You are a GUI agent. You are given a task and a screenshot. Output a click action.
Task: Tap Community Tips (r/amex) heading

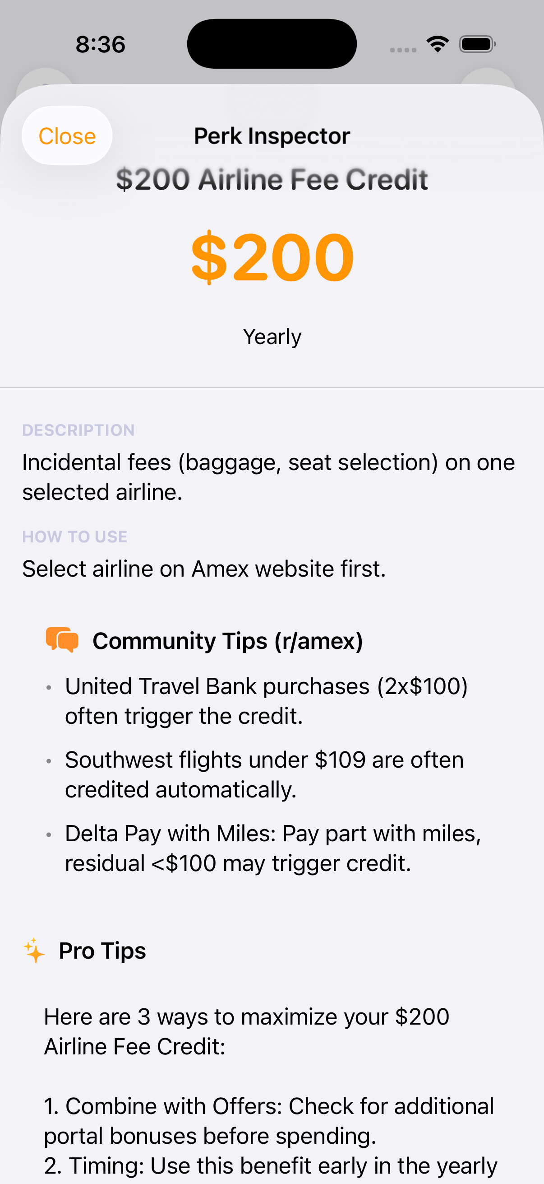228,641
